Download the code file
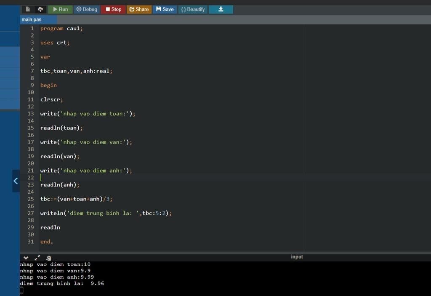 pyautogui.click(x=221, y=9)
